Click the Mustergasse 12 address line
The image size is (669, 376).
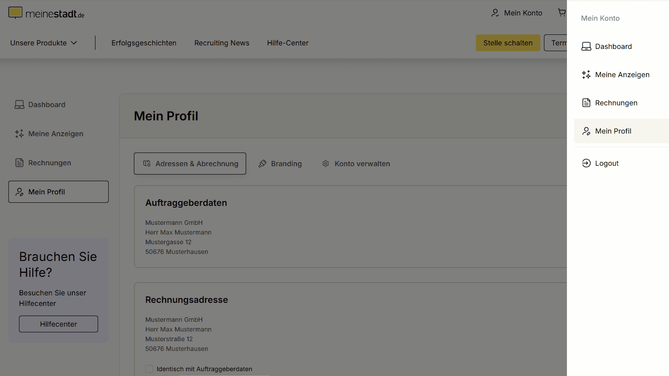click(x=168, y=242)
